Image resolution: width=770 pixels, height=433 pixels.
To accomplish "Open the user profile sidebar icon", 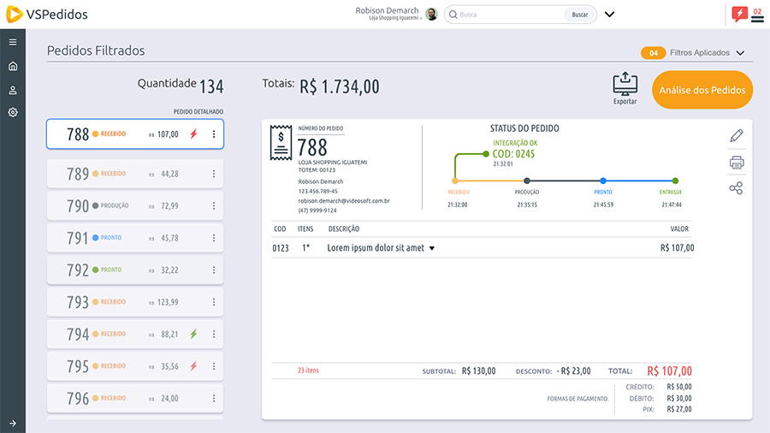I will (13, 90).
